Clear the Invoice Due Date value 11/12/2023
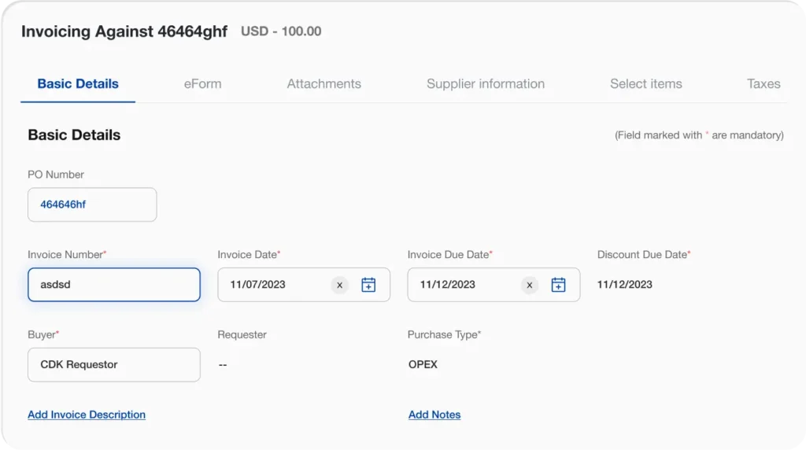Image resolution: width=806 pixels, height=450 pixels. point(530,285)
